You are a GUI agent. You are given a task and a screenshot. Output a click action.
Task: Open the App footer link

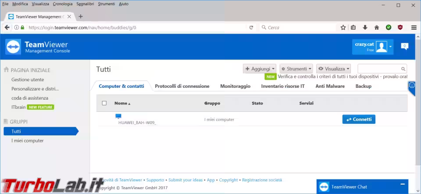211,180
